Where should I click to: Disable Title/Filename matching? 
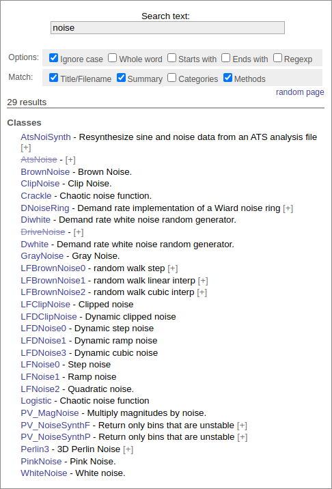[54, 78]
